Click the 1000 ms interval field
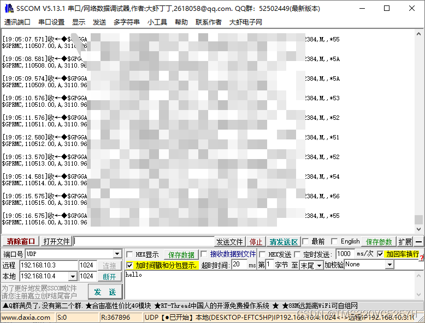Viewport: 425px width, 323px height. tap(345, 254)
